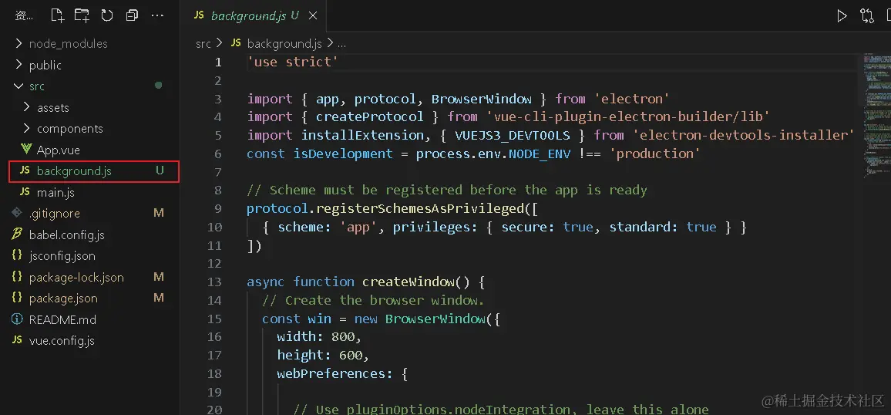Open explorer more actions ellipsis menu
The image size is (891, 415).
pyautogui.click(x=157, y=16)
